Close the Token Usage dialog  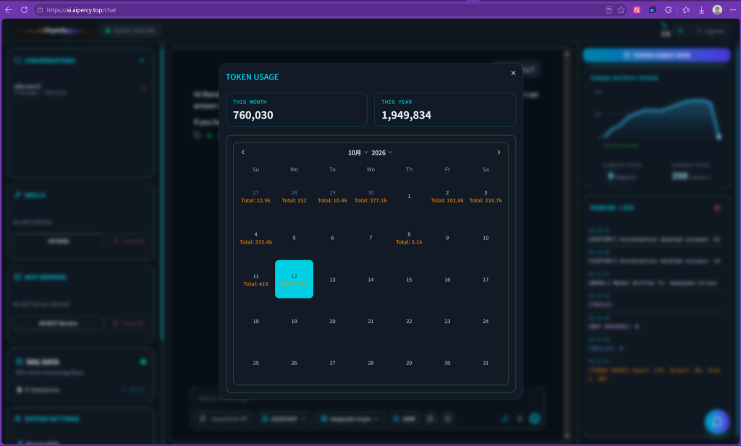pyautogui.click(x=513, y=73)
